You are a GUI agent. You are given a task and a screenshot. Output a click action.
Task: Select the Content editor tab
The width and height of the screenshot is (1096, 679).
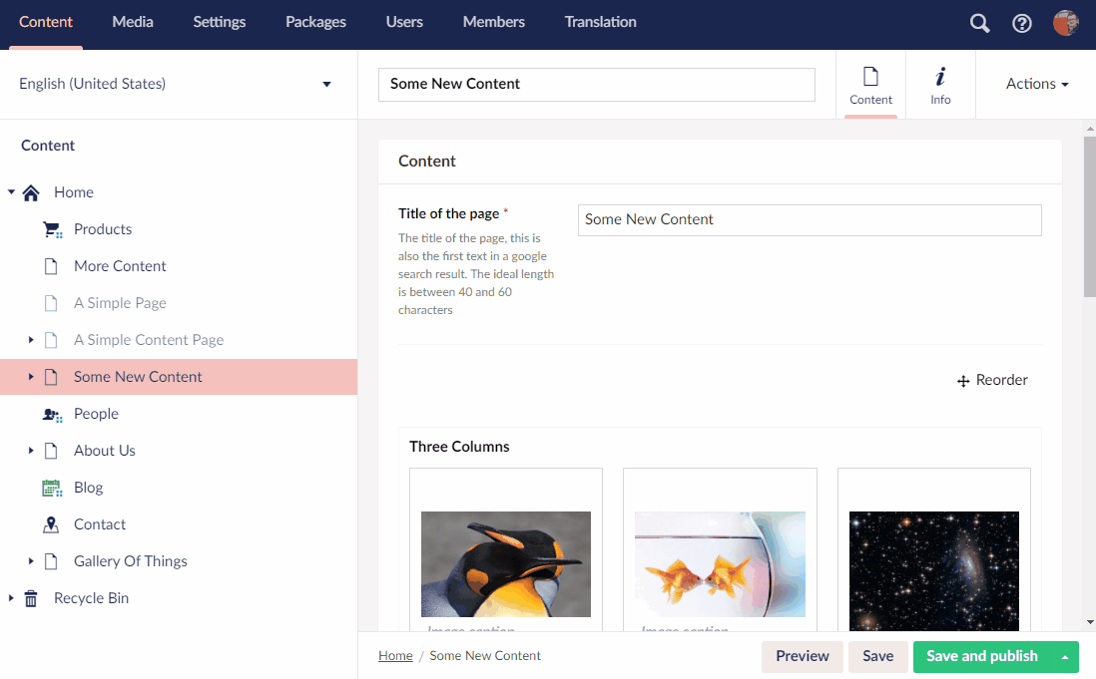coord(871,85)
